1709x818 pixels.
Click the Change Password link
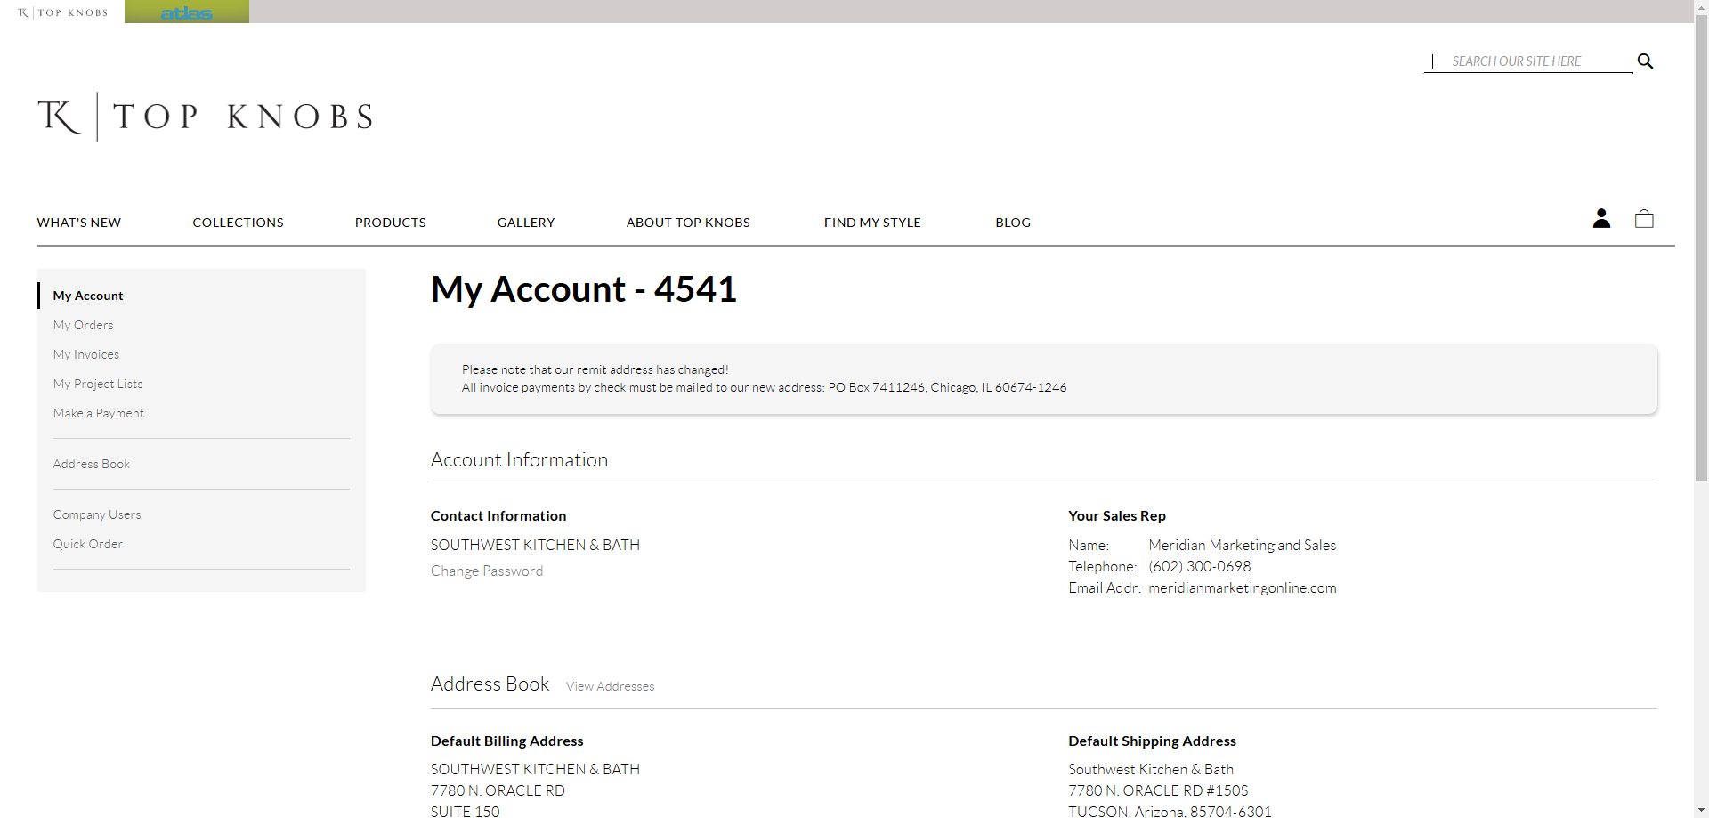[x=487, y=571]
